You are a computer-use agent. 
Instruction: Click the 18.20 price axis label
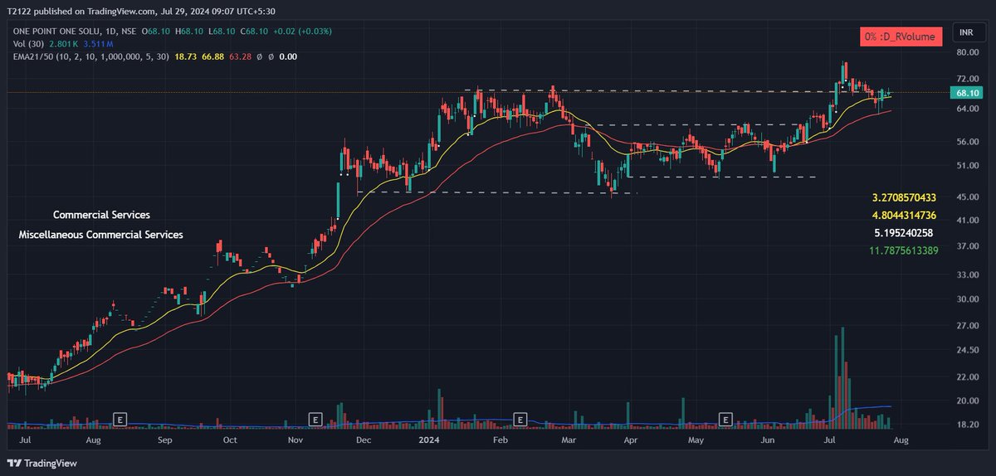click(x=968, y=425)
